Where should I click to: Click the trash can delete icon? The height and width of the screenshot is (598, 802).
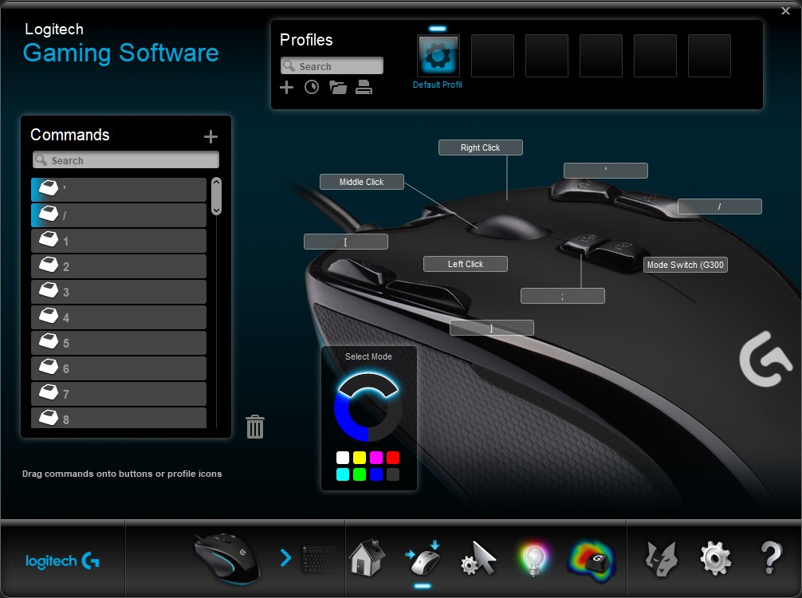coord(255,427)
